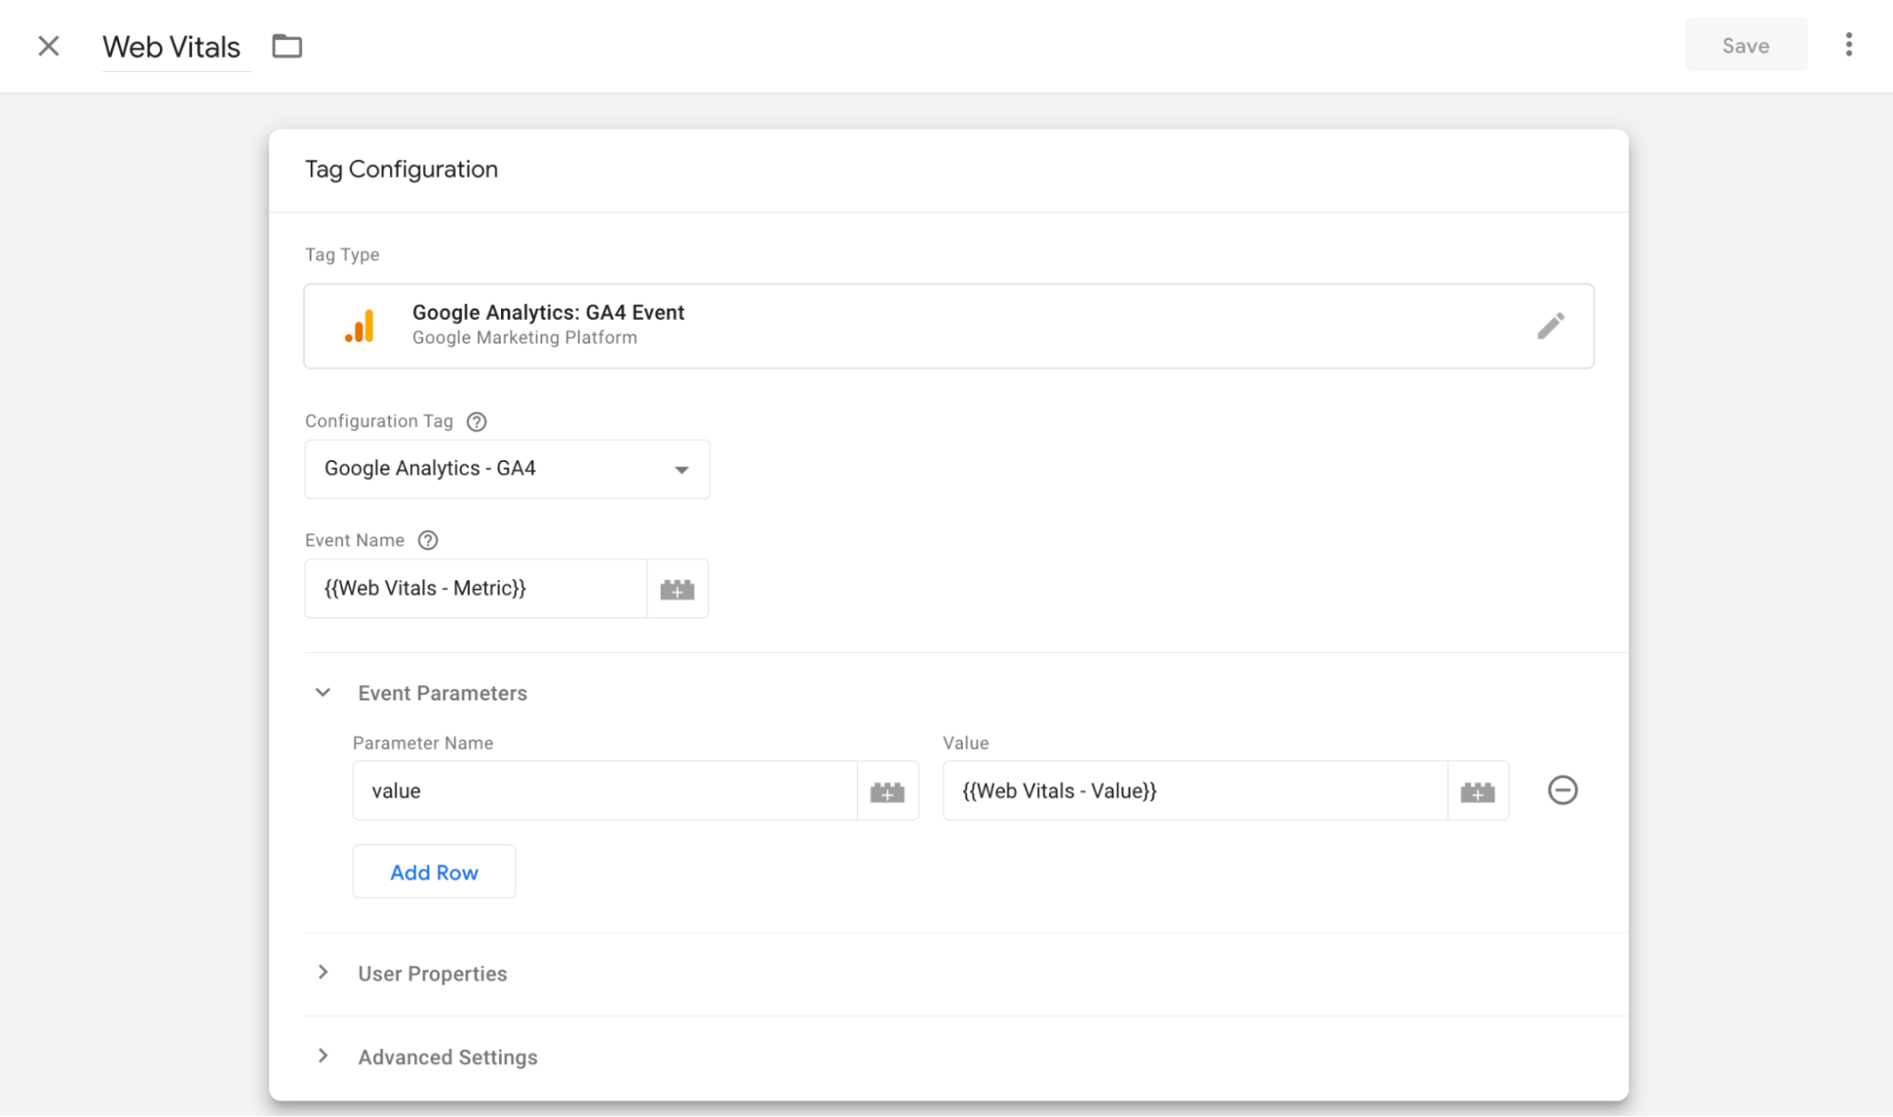Expand the User Properties section
The image size is (1893, 1117).
[x=323, y=973]
